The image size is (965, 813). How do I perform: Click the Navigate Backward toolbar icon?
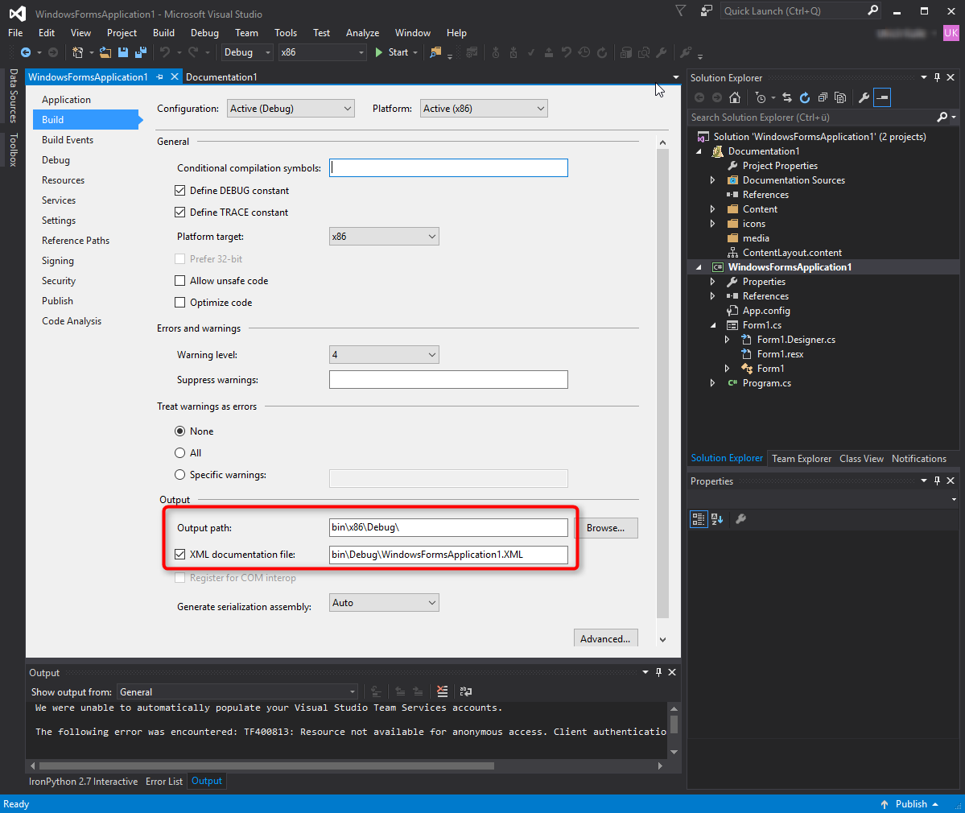(x=25, y=52)
